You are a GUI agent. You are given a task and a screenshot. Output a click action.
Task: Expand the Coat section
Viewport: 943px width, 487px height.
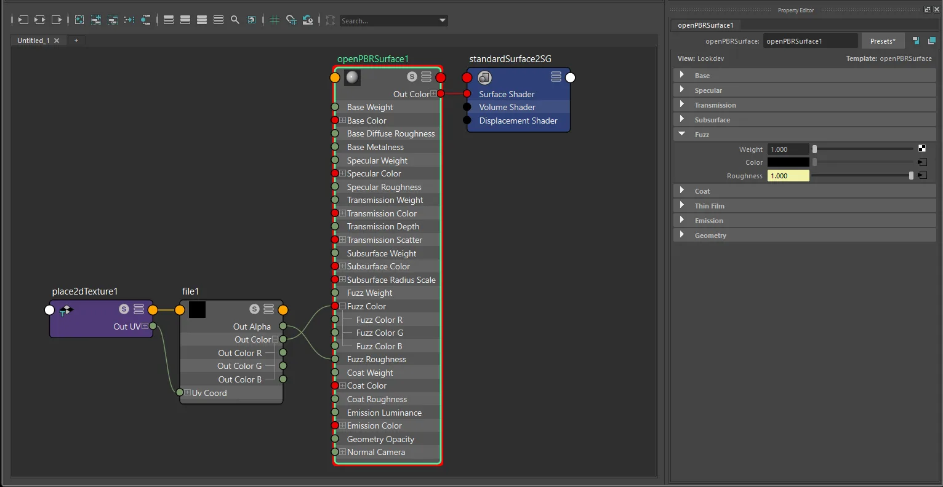[x=805, y=191]
